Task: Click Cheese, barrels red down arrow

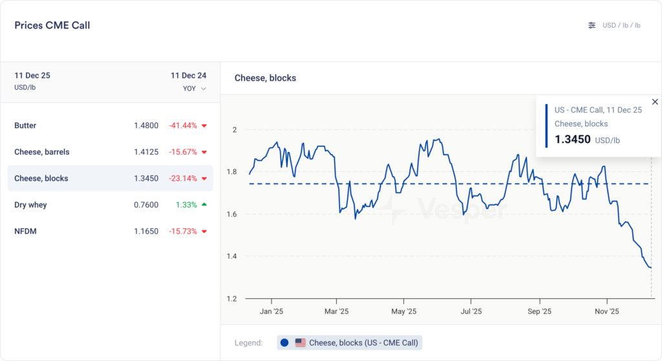Action: [x=204, y=153]
